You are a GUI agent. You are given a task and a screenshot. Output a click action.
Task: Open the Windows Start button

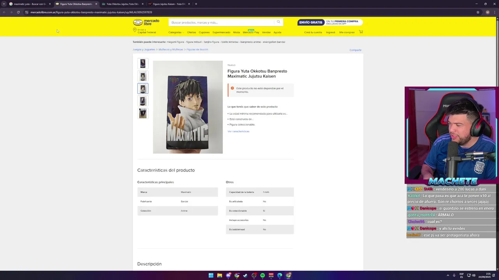tap(211, 275)
